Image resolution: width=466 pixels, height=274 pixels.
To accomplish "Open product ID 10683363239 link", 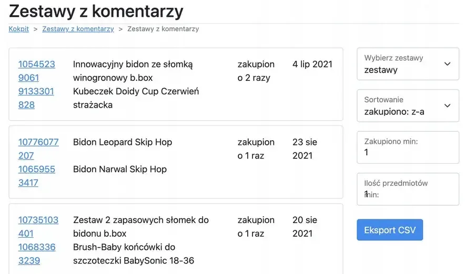I will click(36, 254).
